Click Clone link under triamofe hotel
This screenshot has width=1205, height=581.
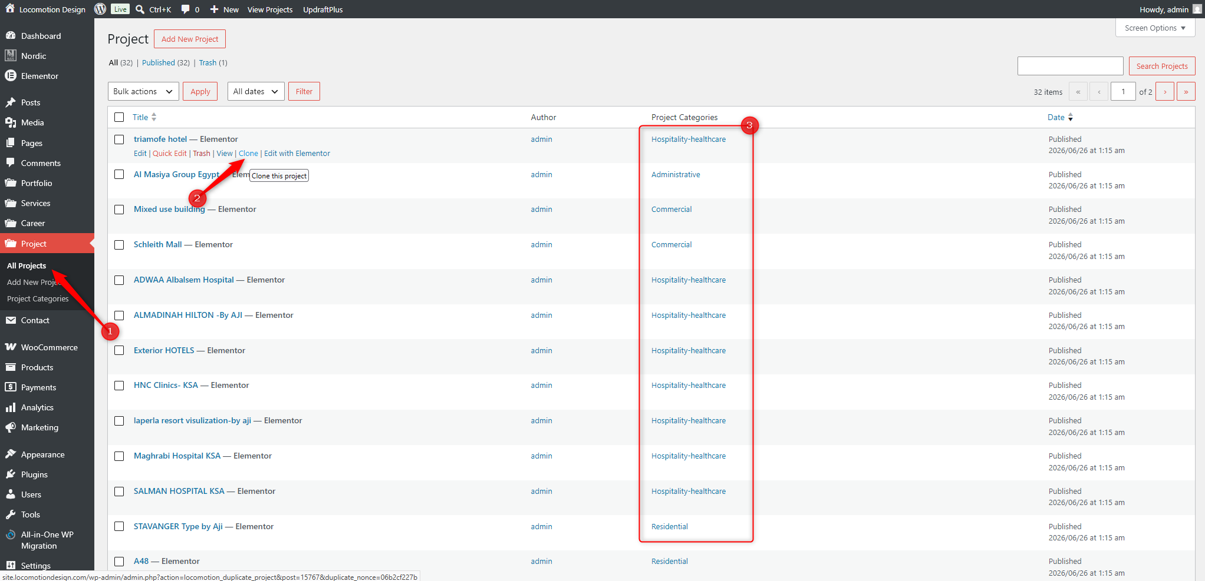[x=248, y=153]
